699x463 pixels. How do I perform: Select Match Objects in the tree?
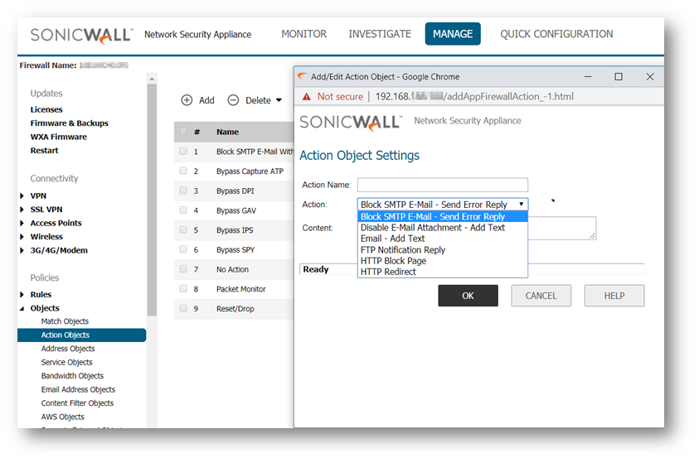point(65,321)
